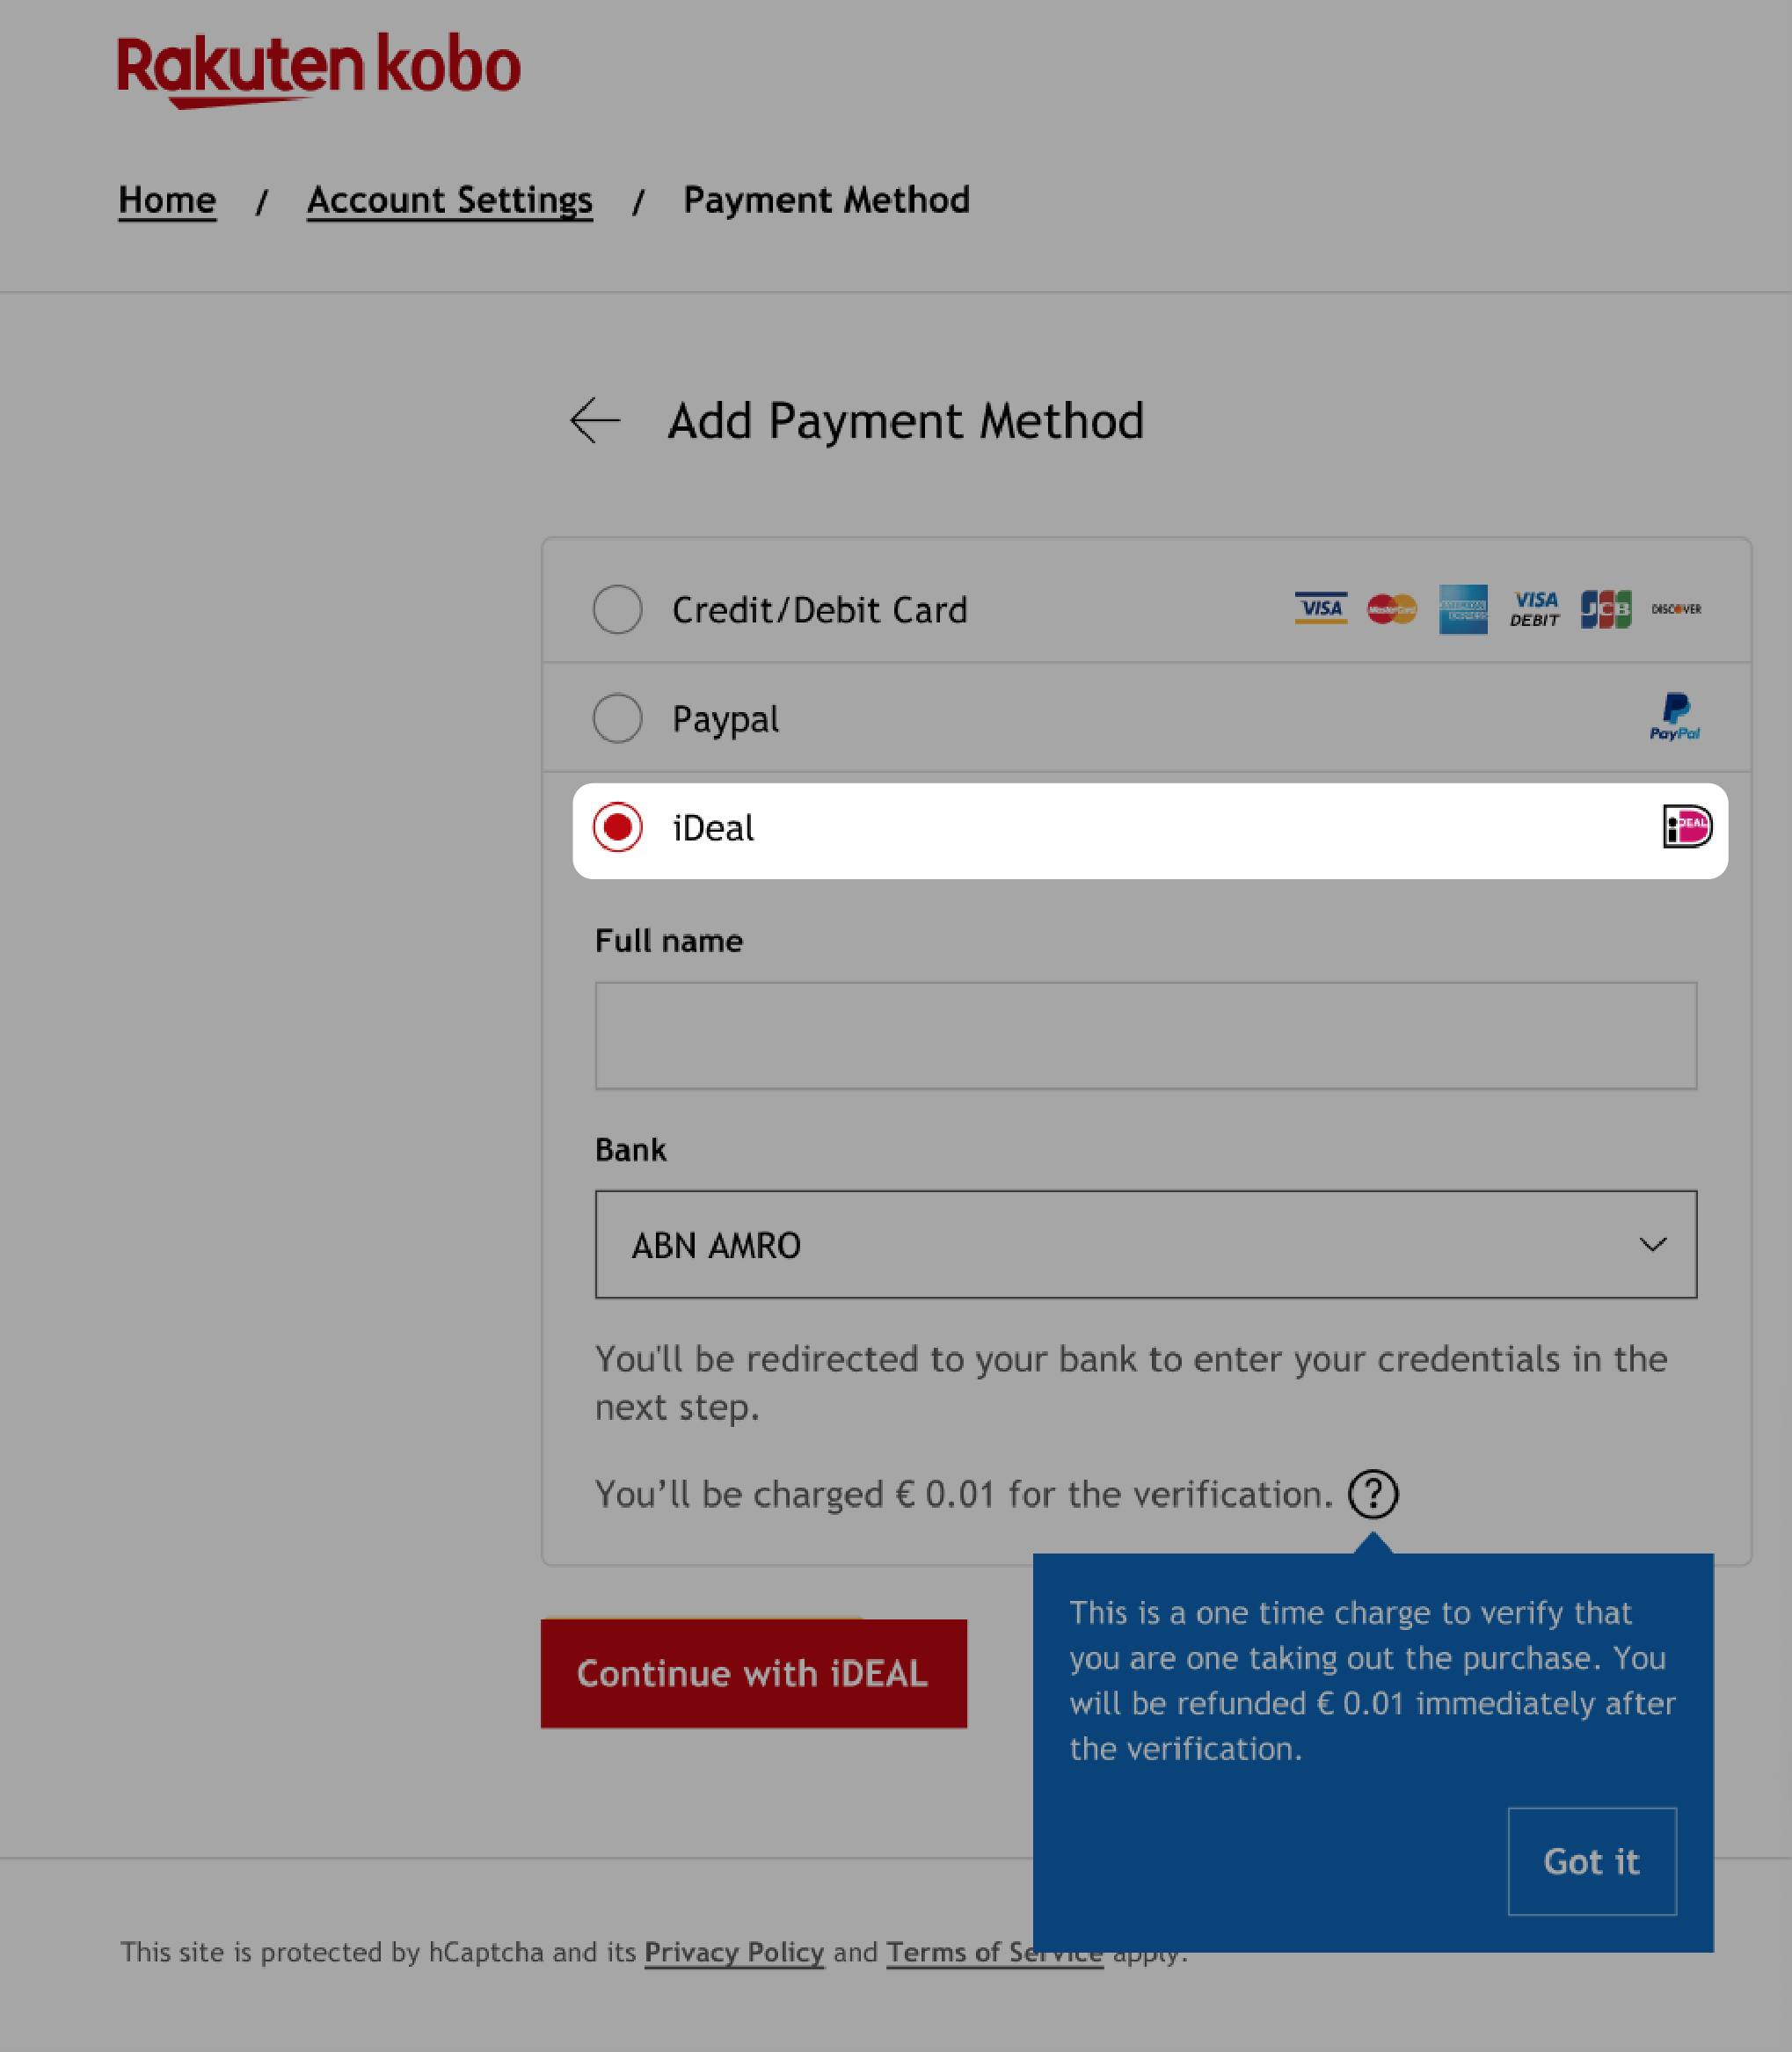Select the Paypal radio button
Image resolution: width=1792 pixels, height=2052 pixels.
[617, 717]
